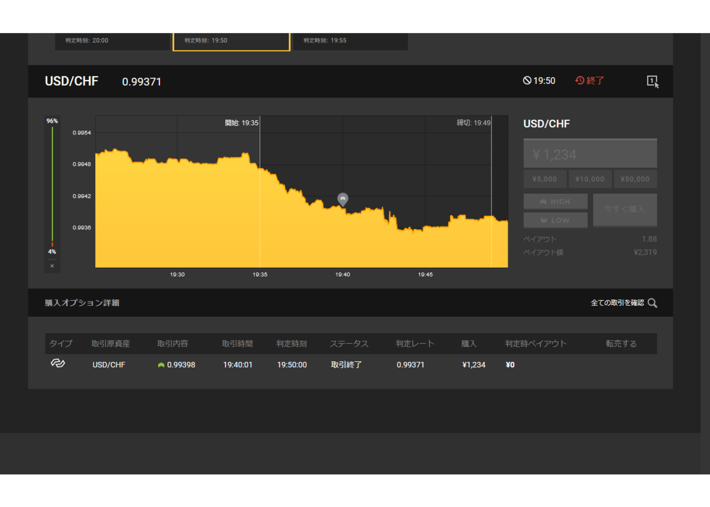Click the 0.9954 price axis label
710x507 pixels.
coord(82,133)
